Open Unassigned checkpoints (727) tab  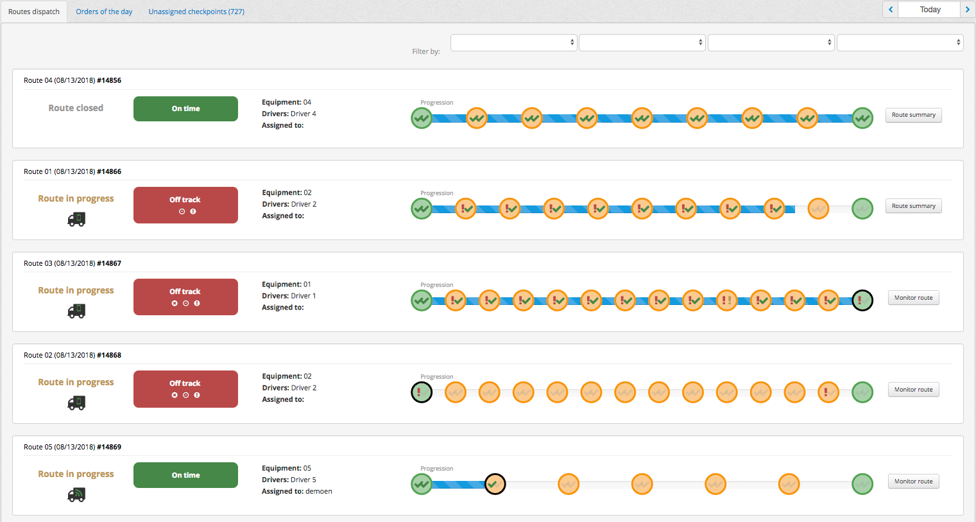coord(196,12)
